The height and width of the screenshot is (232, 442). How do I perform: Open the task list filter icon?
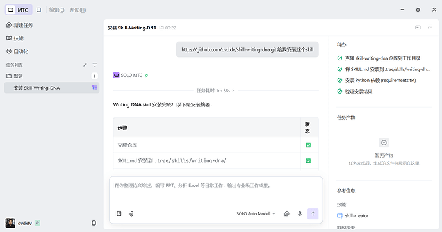pos(95,65)
